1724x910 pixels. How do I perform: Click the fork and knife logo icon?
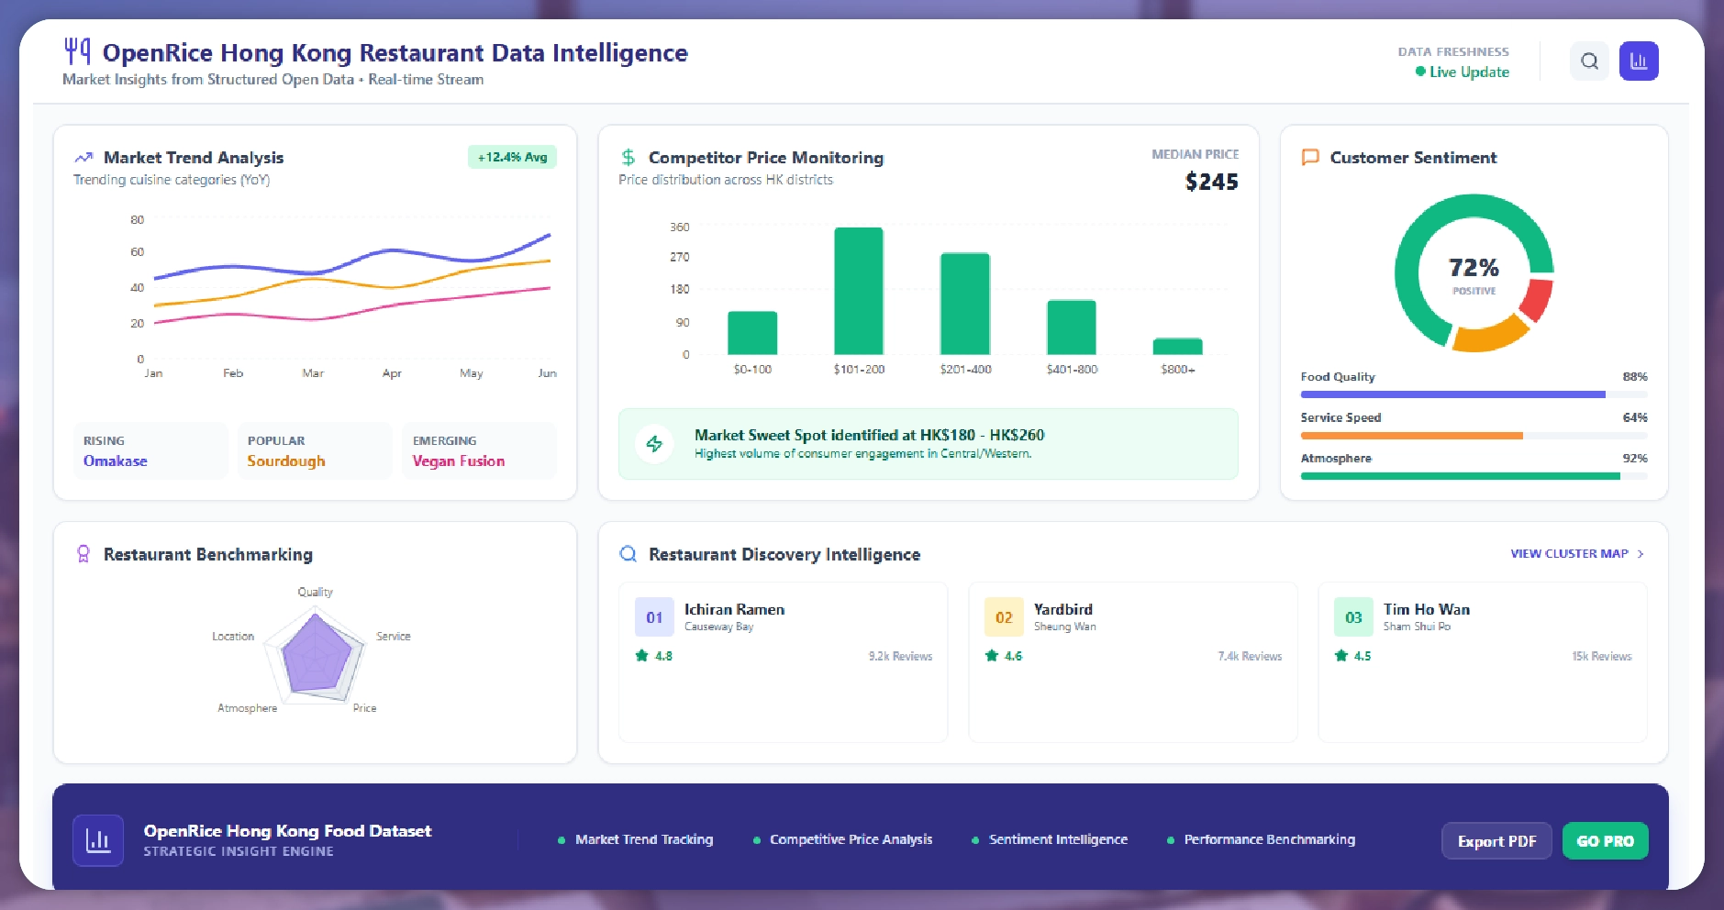point(77,50)
